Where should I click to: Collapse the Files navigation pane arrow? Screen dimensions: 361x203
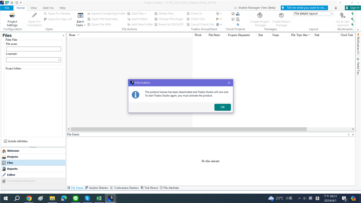pos(63,36)
